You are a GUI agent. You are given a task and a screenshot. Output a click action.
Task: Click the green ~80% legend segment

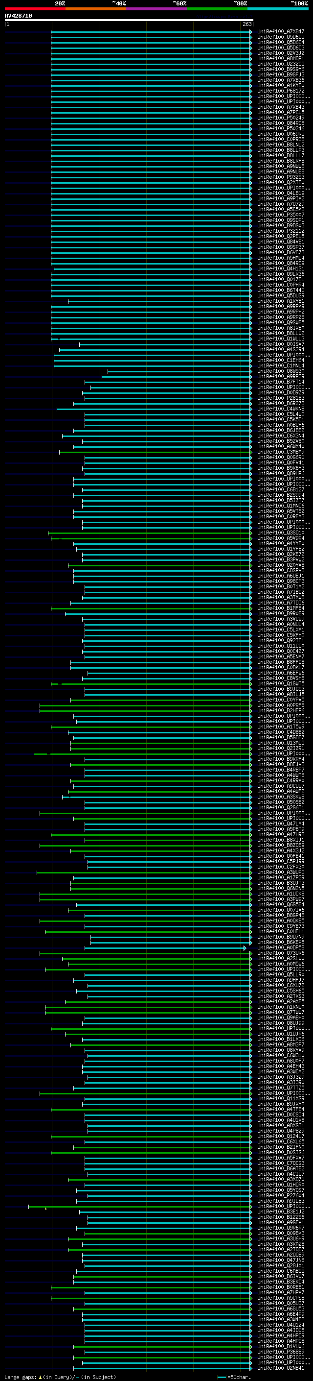[217, 9]
